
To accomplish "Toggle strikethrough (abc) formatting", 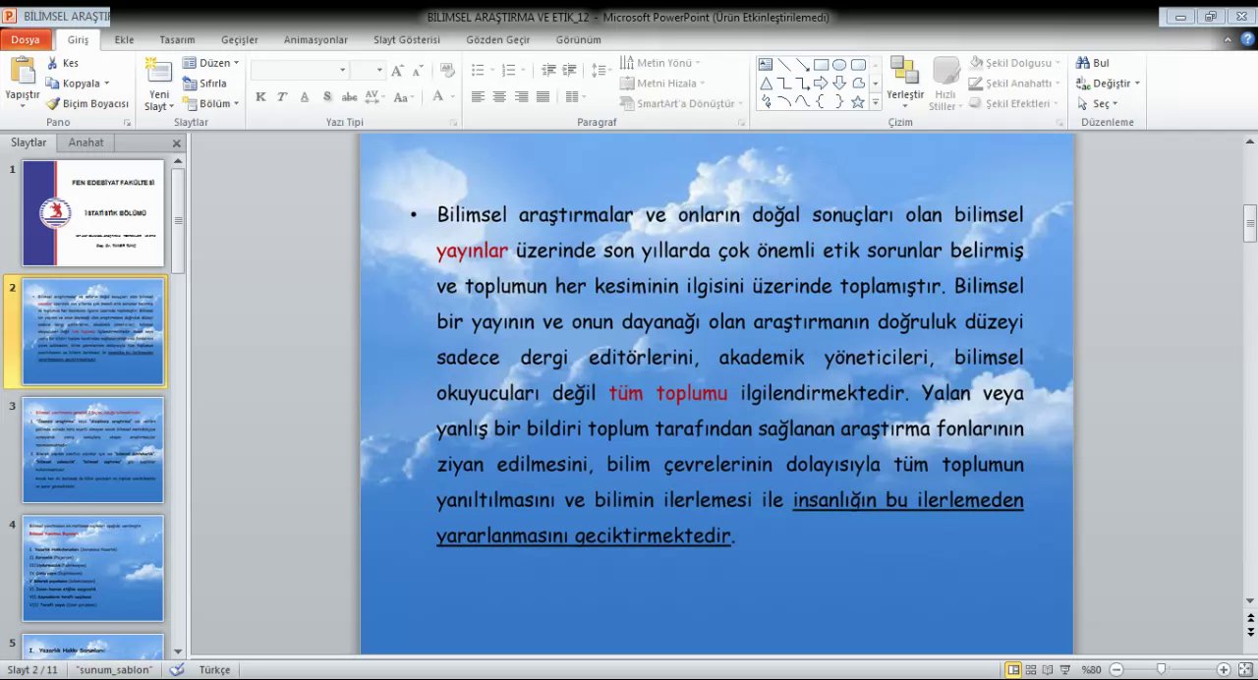I will point(349,96).
